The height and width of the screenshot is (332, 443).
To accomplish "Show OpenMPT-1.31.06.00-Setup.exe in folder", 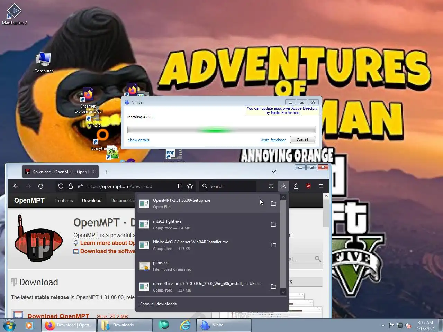I will (273, 203).
